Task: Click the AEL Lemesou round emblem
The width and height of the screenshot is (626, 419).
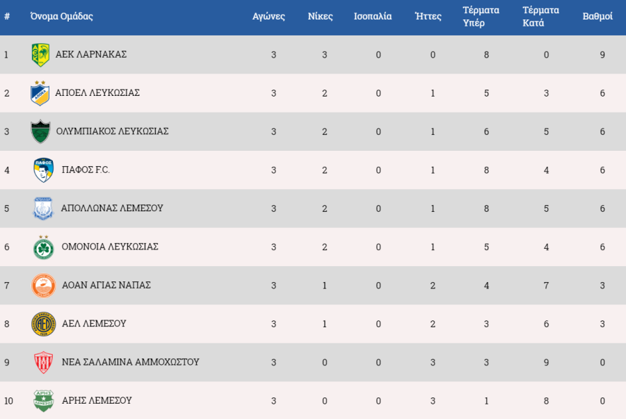Action: coord(44,324)
